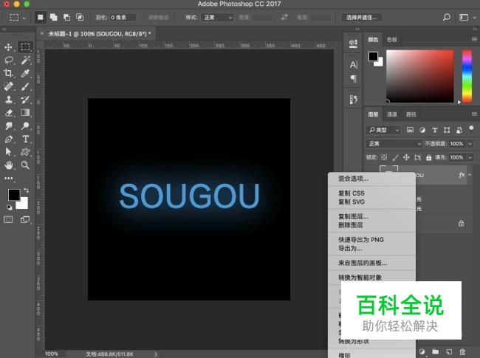
Task: Reset default foreground and background colors
Action: point(9,207)
